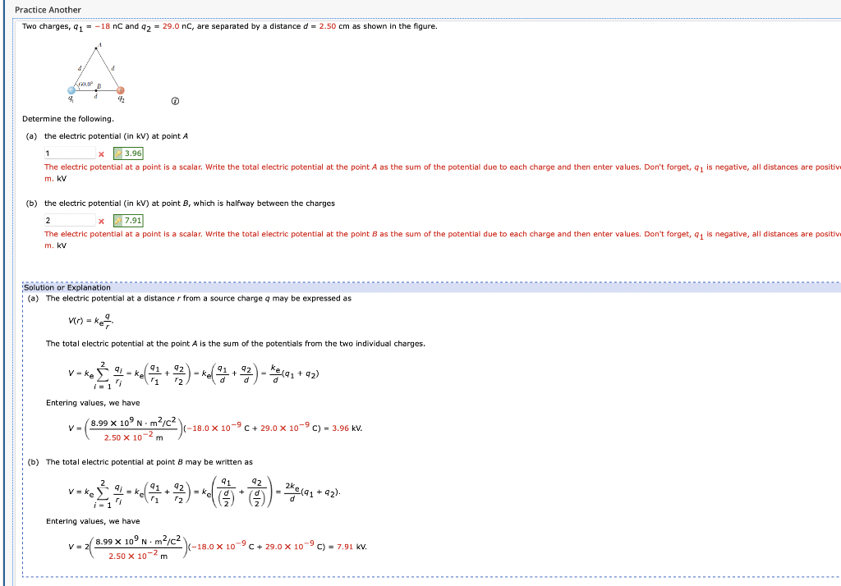
Task: Click the V(r) = ke q/r formula
Action: coord(90,321)
